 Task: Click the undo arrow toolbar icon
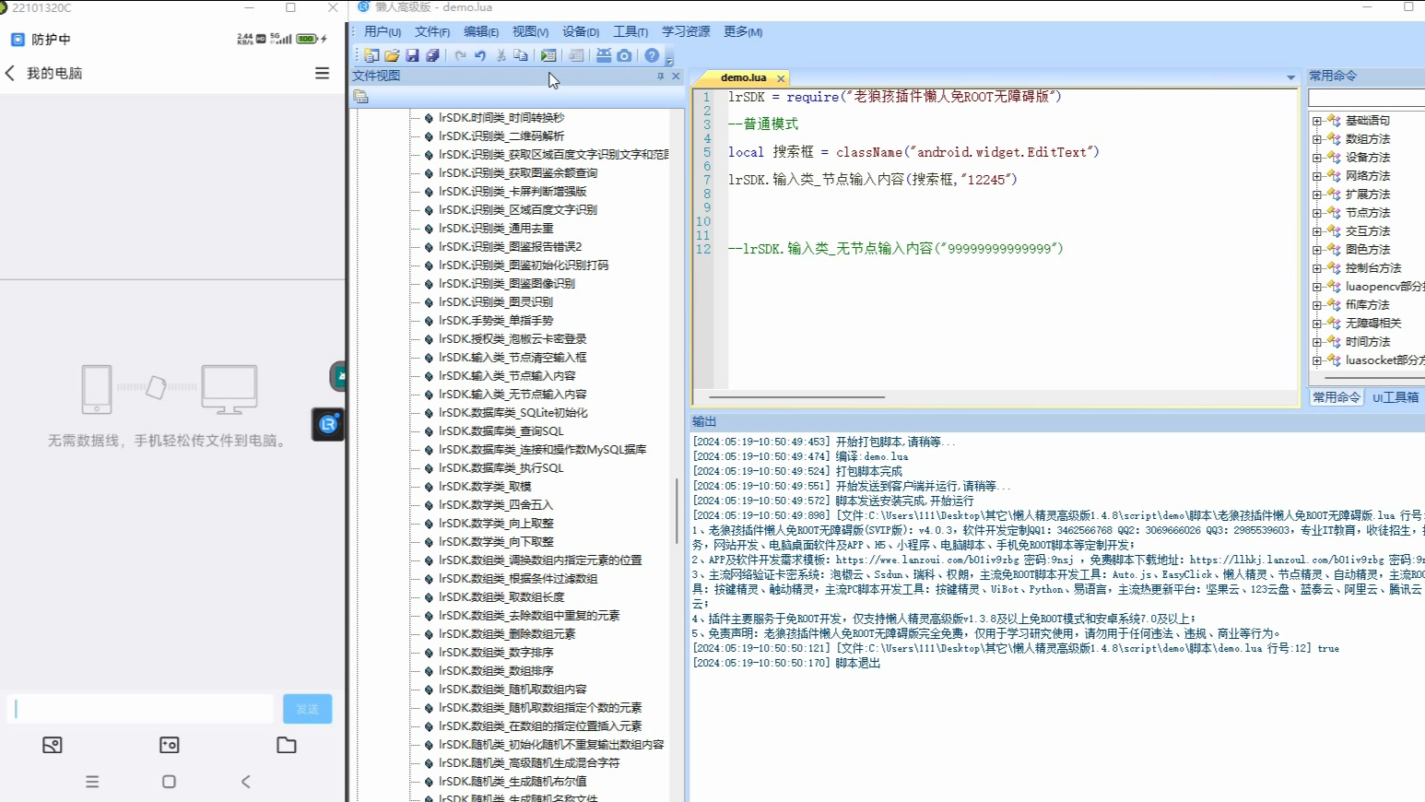(480, 55)
